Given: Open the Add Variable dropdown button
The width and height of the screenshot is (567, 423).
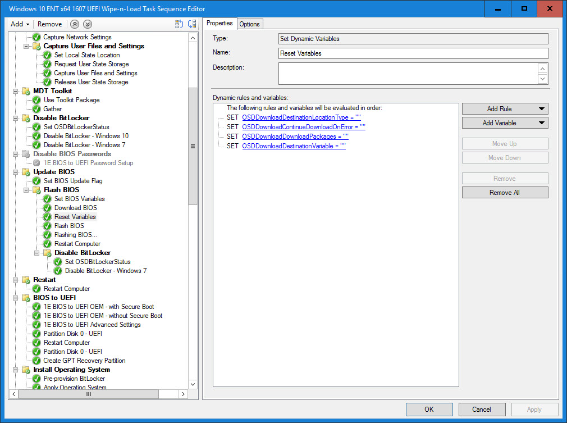Looking at the screenshot, I should coord(505,123).
